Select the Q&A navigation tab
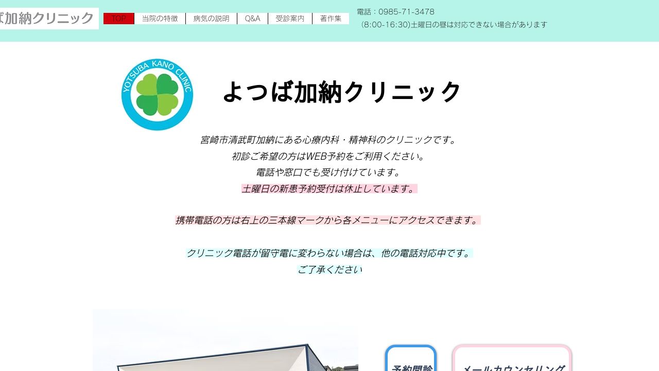The image size is (659, 371). (x=252, y=18)
